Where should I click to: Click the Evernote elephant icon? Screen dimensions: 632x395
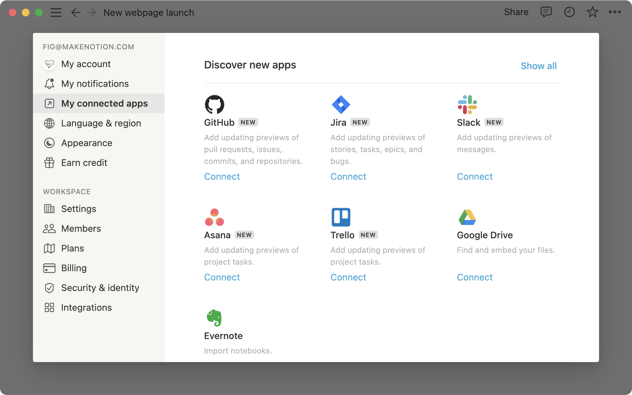pyautogui.click(x=214, y=317)
